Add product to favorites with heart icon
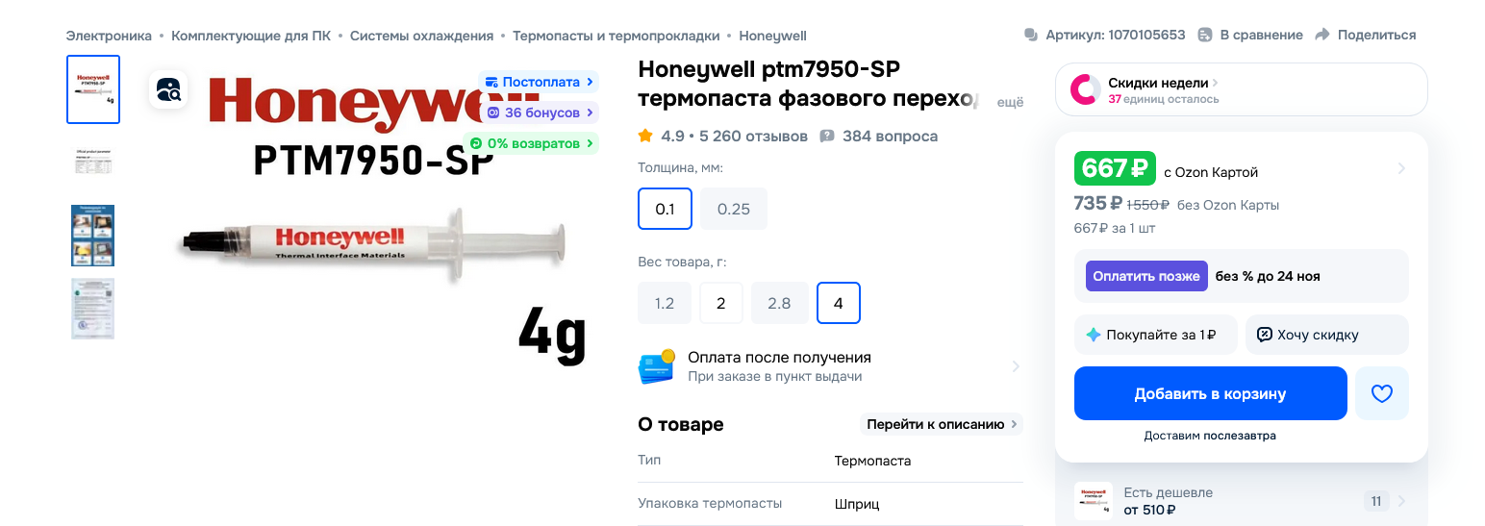The height and width of the screenshot is (526, 1485). [x=1382, y=393]
